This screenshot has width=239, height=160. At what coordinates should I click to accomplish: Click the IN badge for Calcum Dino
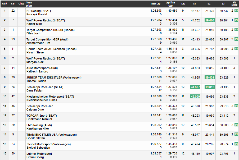pos(236,106)
